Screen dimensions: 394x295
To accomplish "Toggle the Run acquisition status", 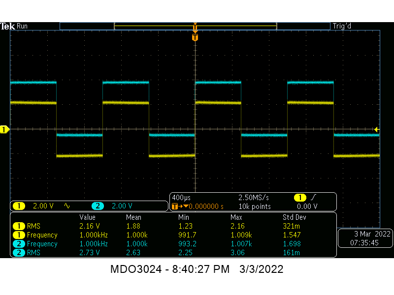I will tap(22, 26).
